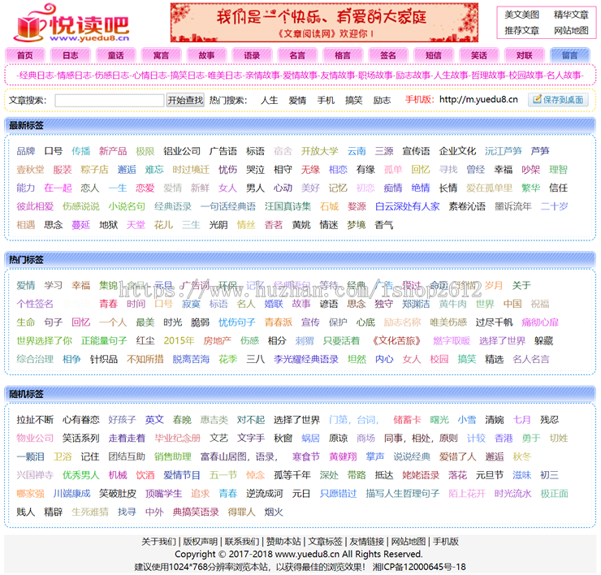Viewport: 601px width, 575px height.
Task: Open the 笑话 navigation tab
Action: point(478,55)
